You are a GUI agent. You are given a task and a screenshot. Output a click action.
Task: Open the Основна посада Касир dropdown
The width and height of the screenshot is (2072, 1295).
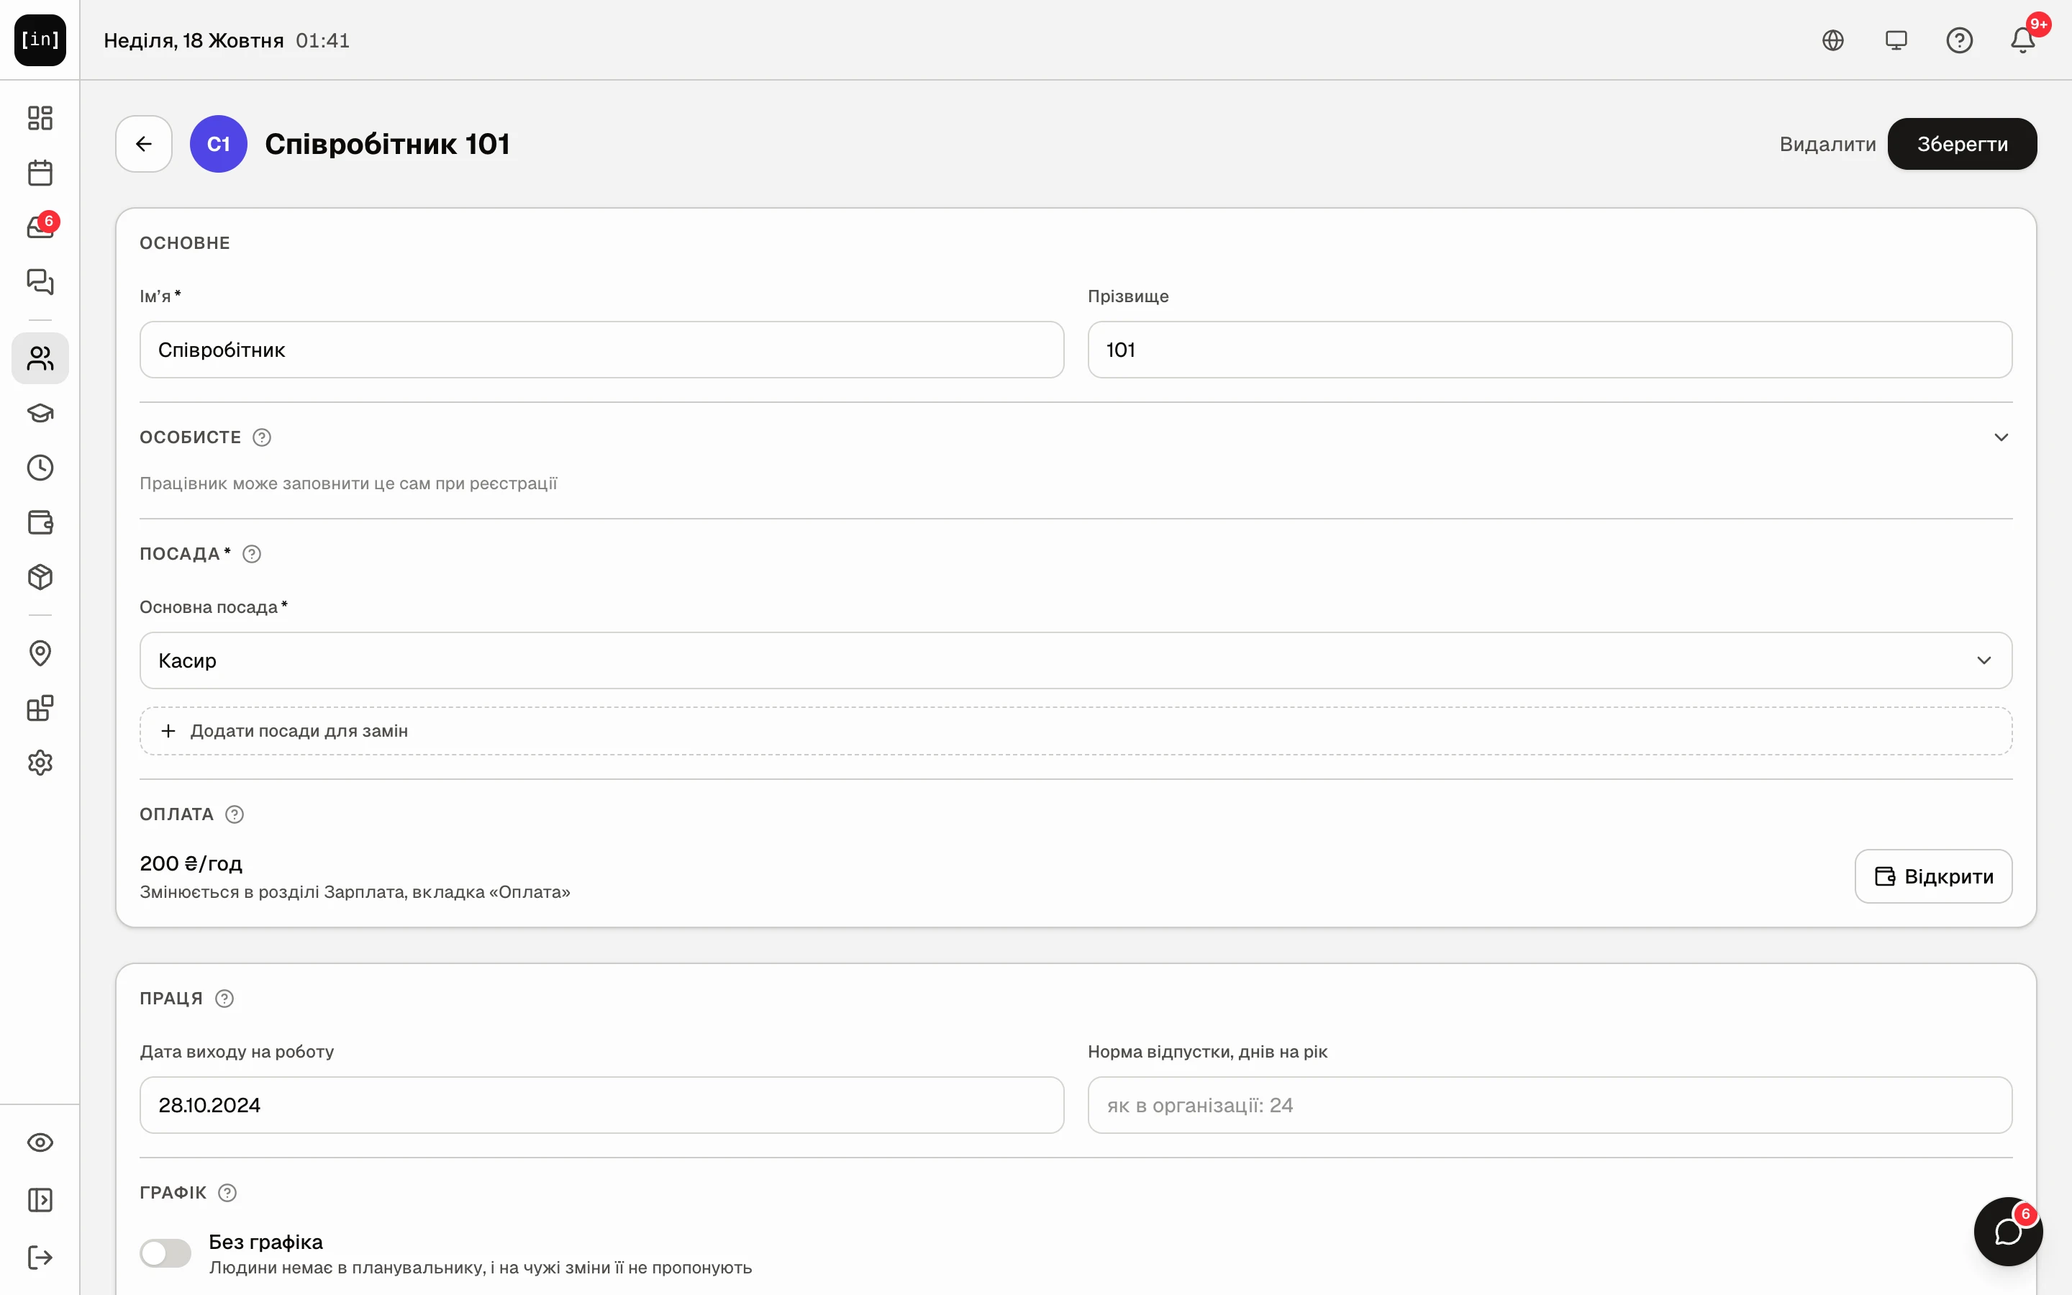point(1076,660)
